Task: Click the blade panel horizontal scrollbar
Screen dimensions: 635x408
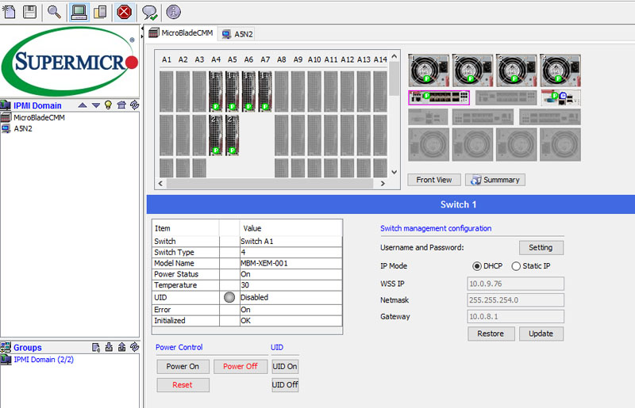Action: [270, 184]
